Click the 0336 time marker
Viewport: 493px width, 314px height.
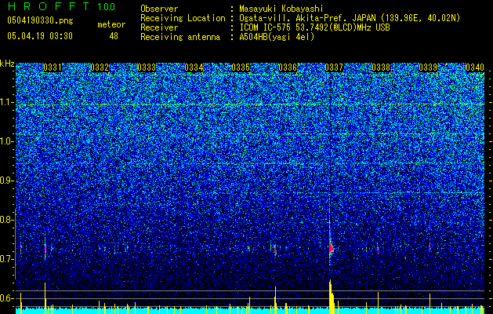pyautogui.click(x=288, y=68)
